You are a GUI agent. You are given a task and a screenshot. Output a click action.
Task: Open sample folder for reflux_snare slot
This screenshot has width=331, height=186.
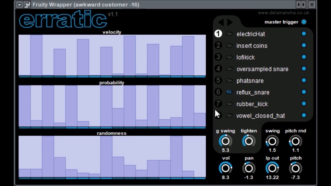tap(229, 92)
